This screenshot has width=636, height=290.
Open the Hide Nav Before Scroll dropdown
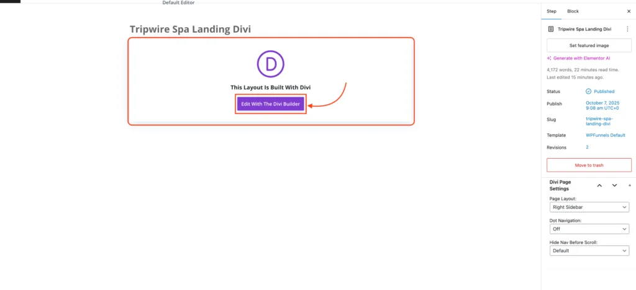589,251
